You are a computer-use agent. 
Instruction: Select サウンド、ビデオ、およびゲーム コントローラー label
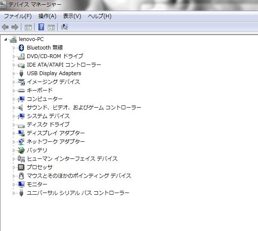(84, 108)
